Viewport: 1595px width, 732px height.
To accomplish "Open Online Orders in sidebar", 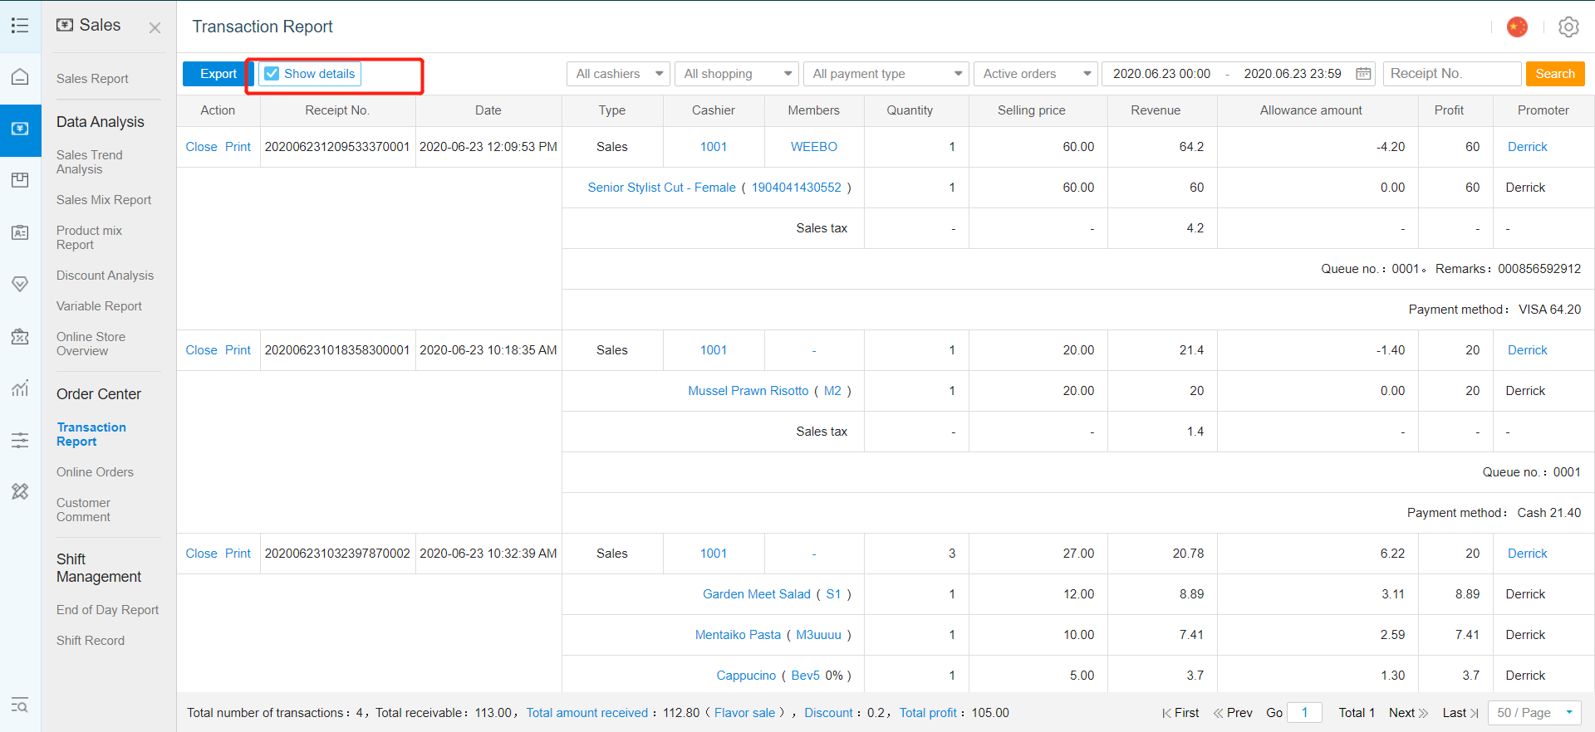I will tap(95, 472).
